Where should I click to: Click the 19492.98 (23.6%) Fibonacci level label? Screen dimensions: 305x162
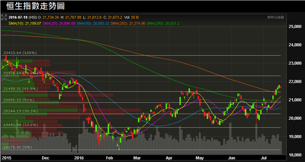[21, 125]
